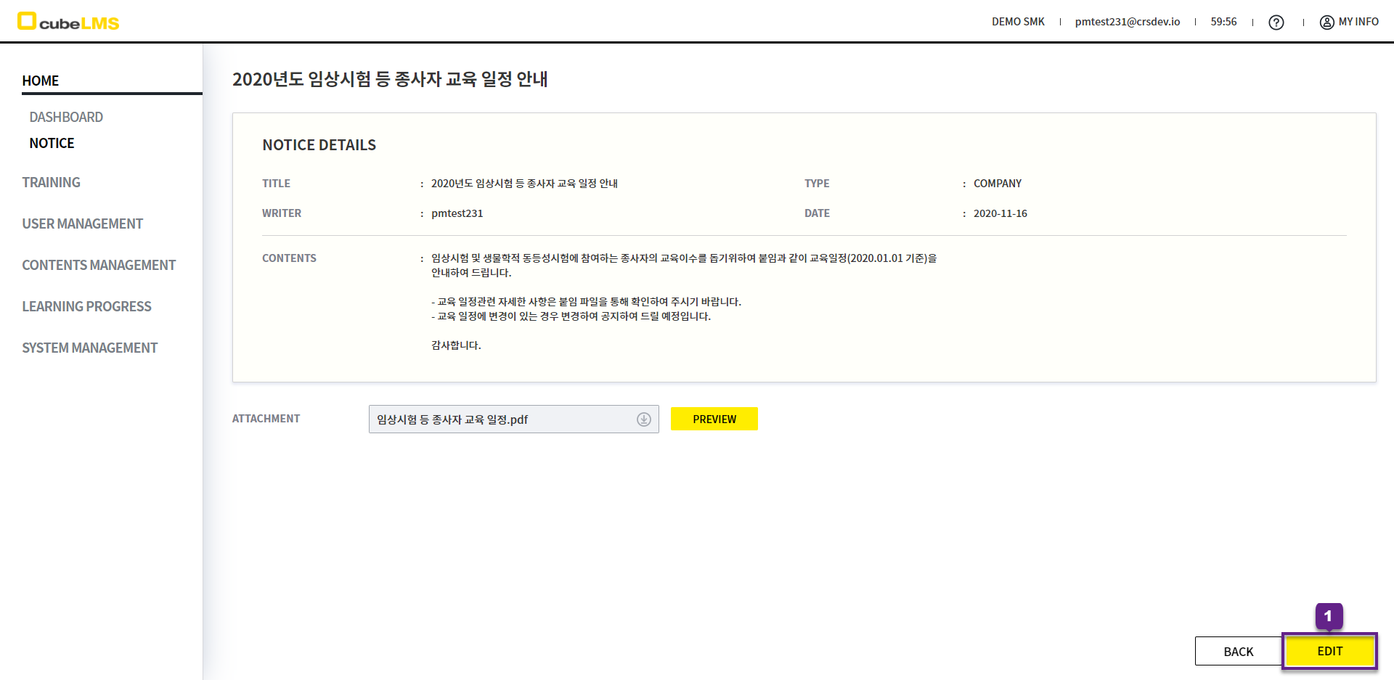Click the 59:56 session timer

click(1223, 22)
